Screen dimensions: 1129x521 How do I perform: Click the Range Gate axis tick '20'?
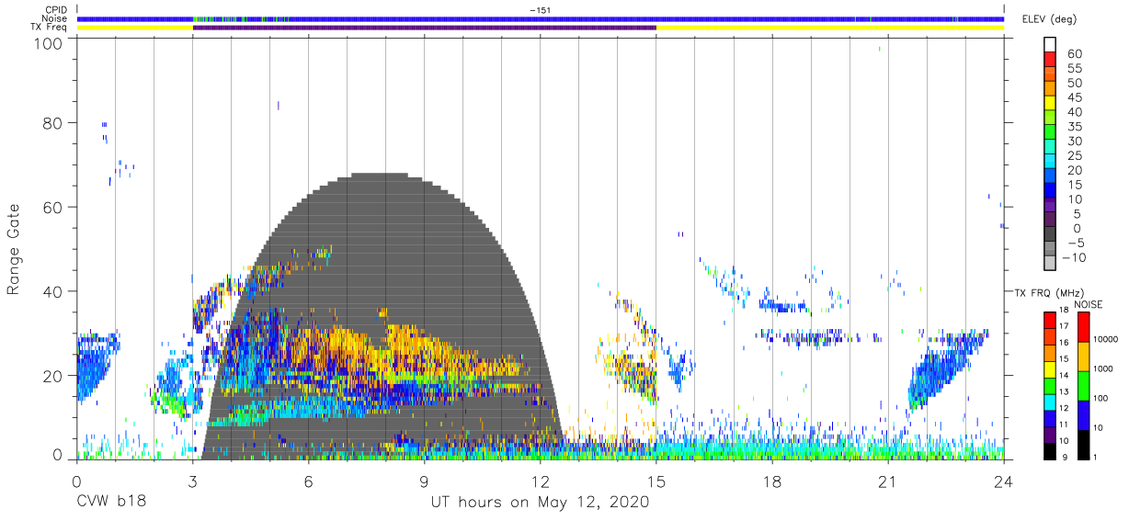point(52,376)
